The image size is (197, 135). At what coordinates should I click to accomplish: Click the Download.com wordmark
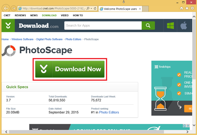tap(39, 26)
